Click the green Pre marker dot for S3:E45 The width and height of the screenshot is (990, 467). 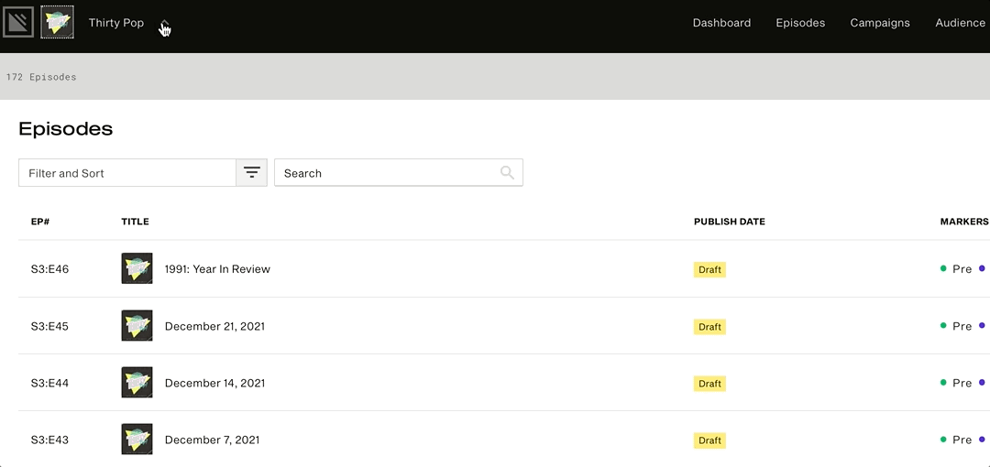tap(943, 325)
